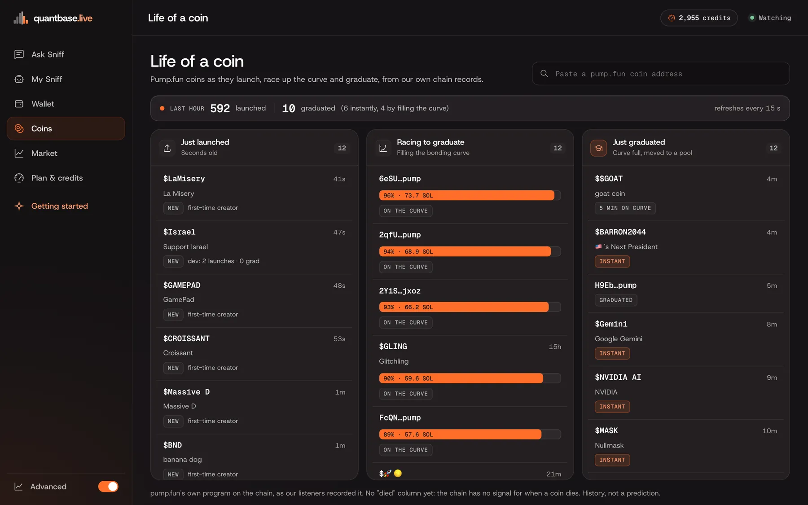The width and height of the screenshot is (808, 505).
Task: Toggle the Advanced switch off
Action: click(108, 487)
